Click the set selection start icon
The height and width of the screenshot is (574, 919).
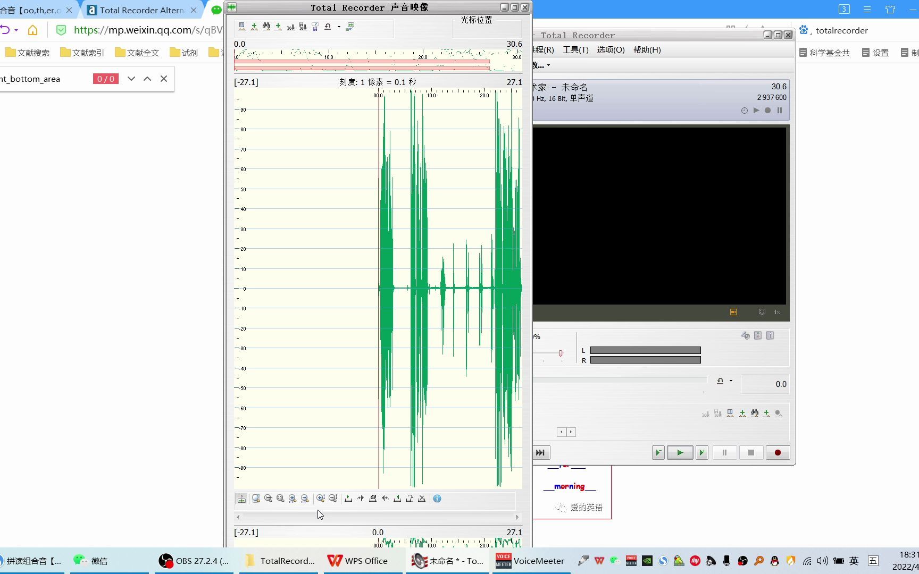pos(348,499)
